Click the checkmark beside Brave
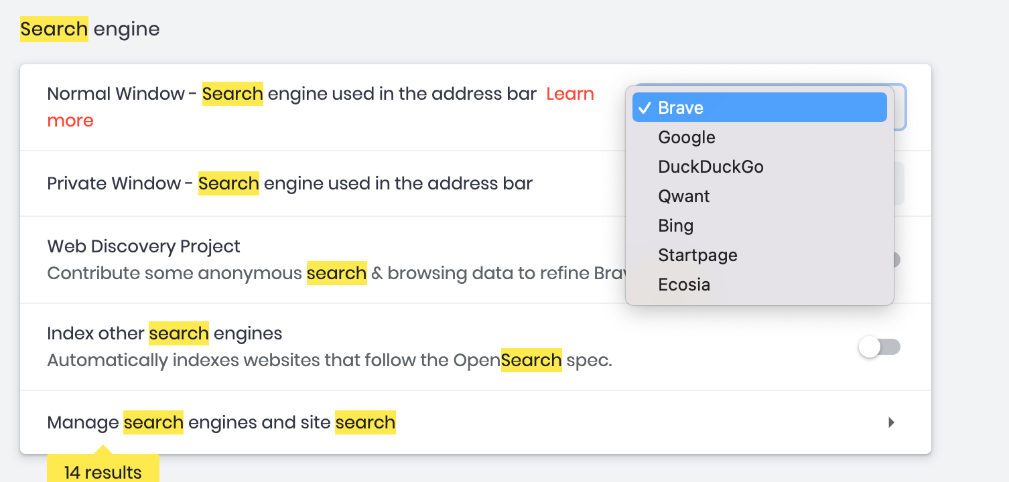1009x482 pixels. pos(645,107)
